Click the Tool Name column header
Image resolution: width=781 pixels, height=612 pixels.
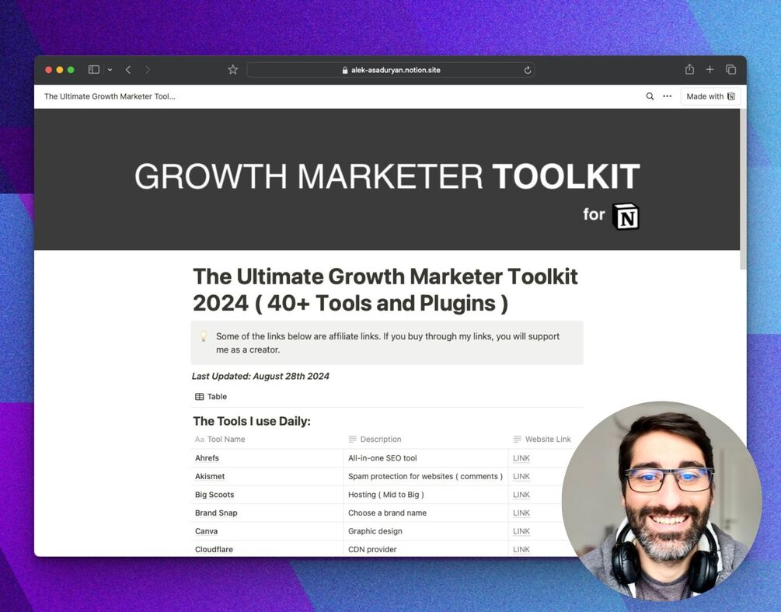[220, 440]
